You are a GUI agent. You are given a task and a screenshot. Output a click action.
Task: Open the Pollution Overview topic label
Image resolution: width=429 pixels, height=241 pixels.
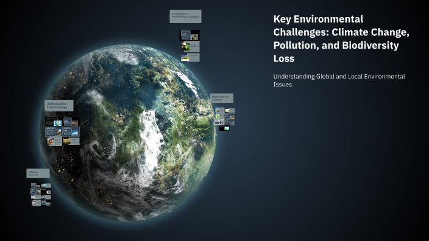[38, 173]
